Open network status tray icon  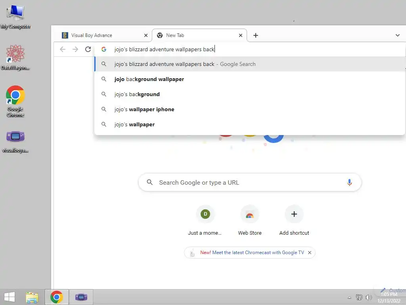pyautogui.click(x=359, y=297)
